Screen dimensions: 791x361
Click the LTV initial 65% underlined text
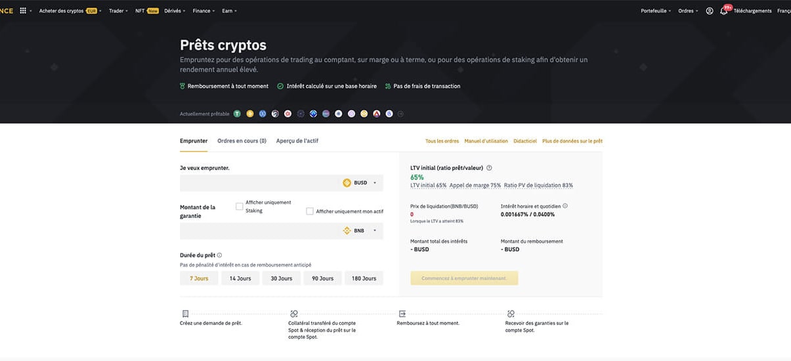[x=428, y=185]
